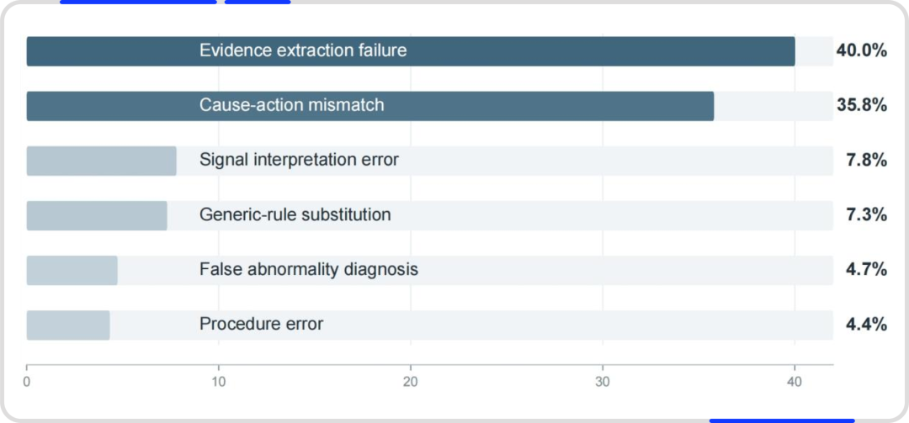Click the 40.0% value label
Image resolution: width=909 pixels, height=423 pixels.
862,50
